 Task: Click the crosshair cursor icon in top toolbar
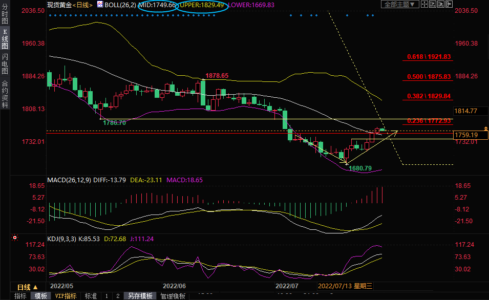click(426, 5)
